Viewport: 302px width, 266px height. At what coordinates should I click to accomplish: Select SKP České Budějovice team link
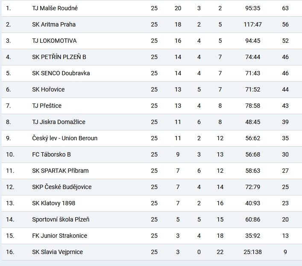tap(62, 187)
